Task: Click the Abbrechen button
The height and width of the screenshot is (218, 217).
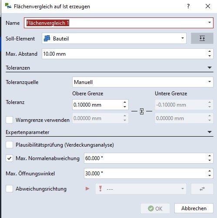Action: tap(194, 208)
